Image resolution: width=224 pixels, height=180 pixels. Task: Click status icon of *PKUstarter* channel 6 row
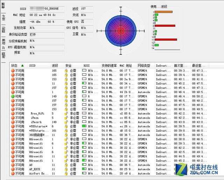(x=13, y=126)
